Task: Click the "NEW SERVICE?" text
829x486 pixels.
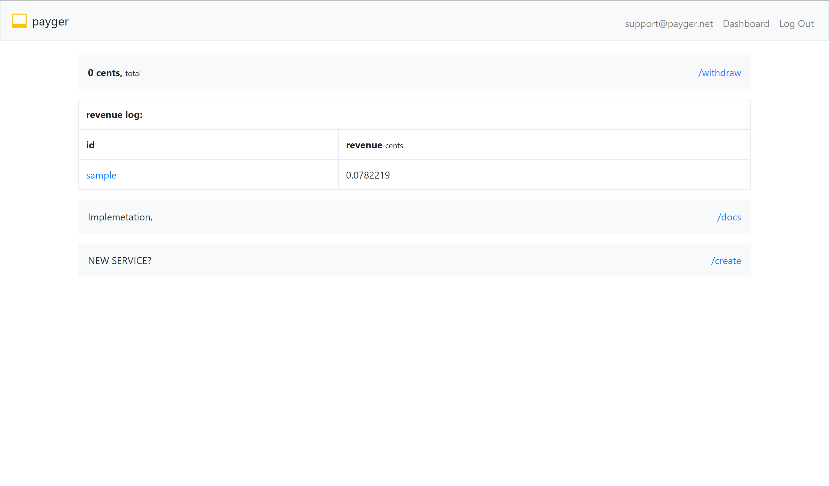Action: pos(119,261)
